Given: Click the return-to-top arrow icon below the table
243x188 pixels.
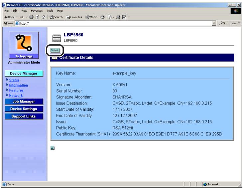Looking at the screenshot, I should tap(53, 148).
